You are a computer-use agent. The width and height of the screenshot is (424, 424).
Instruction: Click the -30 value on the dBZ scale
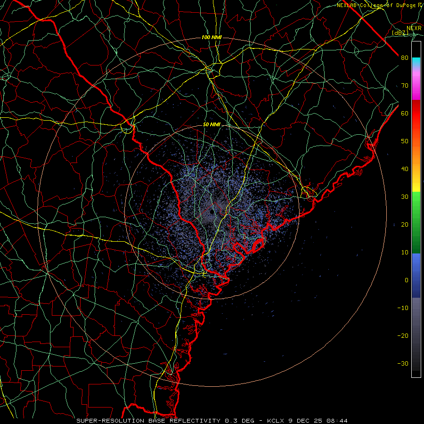click(403, 363)
